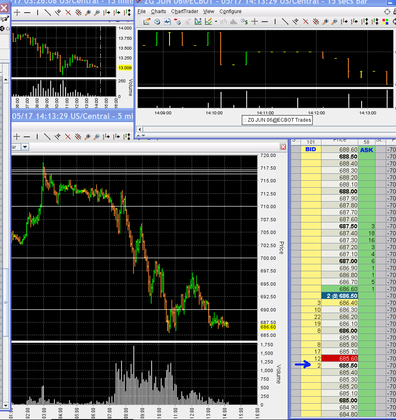Click the red highlighted 685.60 price cell
396x420 pixels.
click(x=339, y=359)
